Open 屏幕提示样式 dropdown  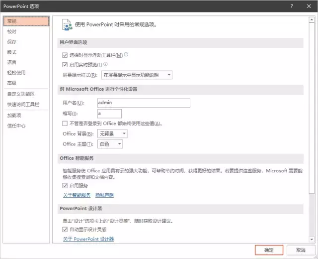137,75
